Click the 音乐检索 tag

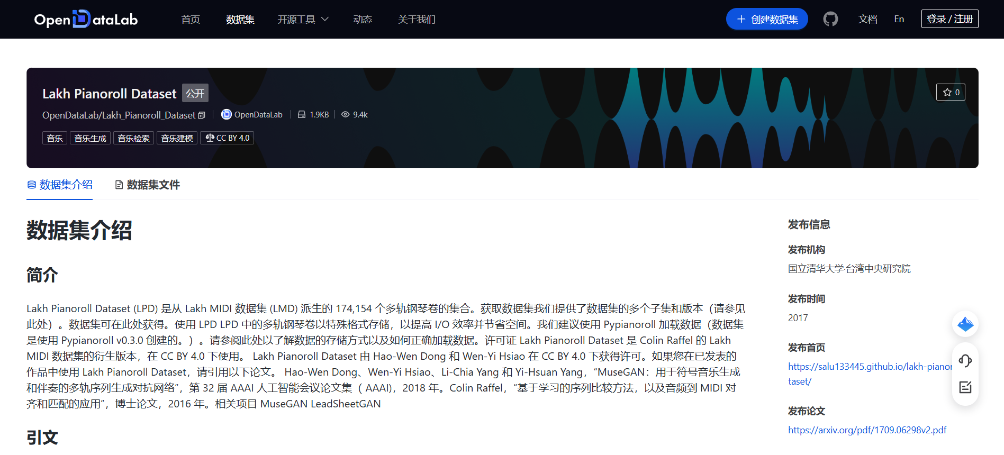click(x=133, y=138)
